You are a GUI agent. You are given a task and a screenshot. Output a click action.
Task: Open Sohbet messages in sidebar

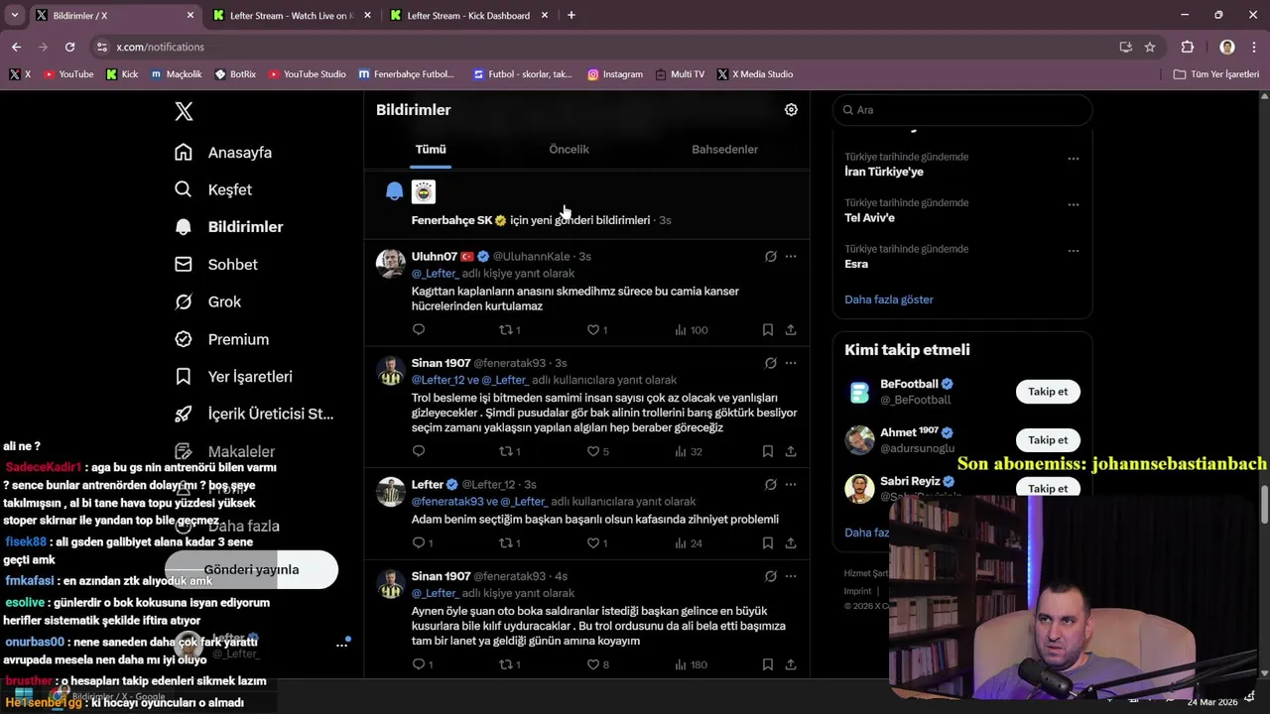(216, 265)
